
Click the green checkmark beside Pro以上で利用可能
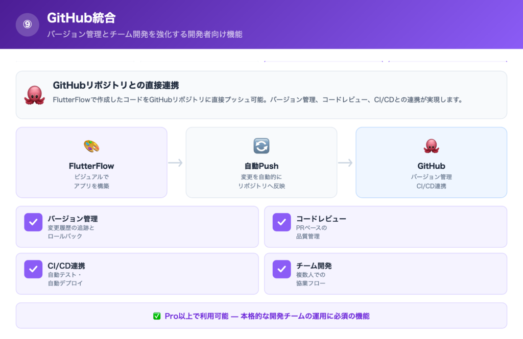(x=156, y=317)
